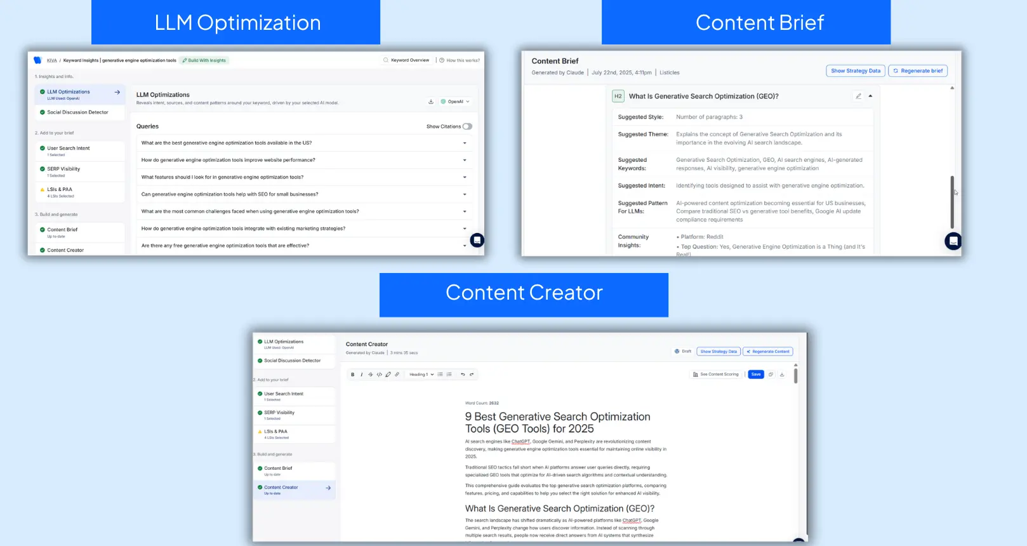
Task: Collapse the Generative Search Optimization H2 section
Action: pyautogui.click(x=870, y=97)
